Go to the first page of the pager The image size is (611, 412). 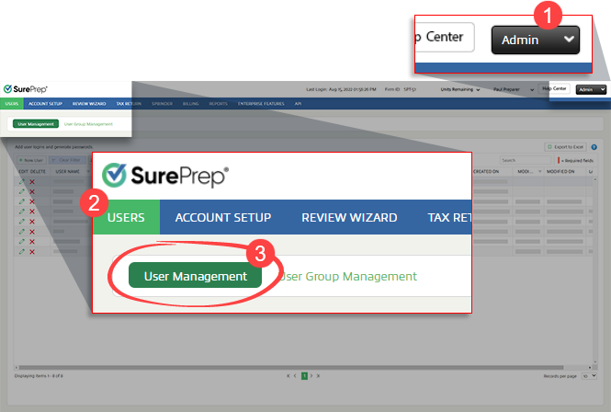coord(289,376)
